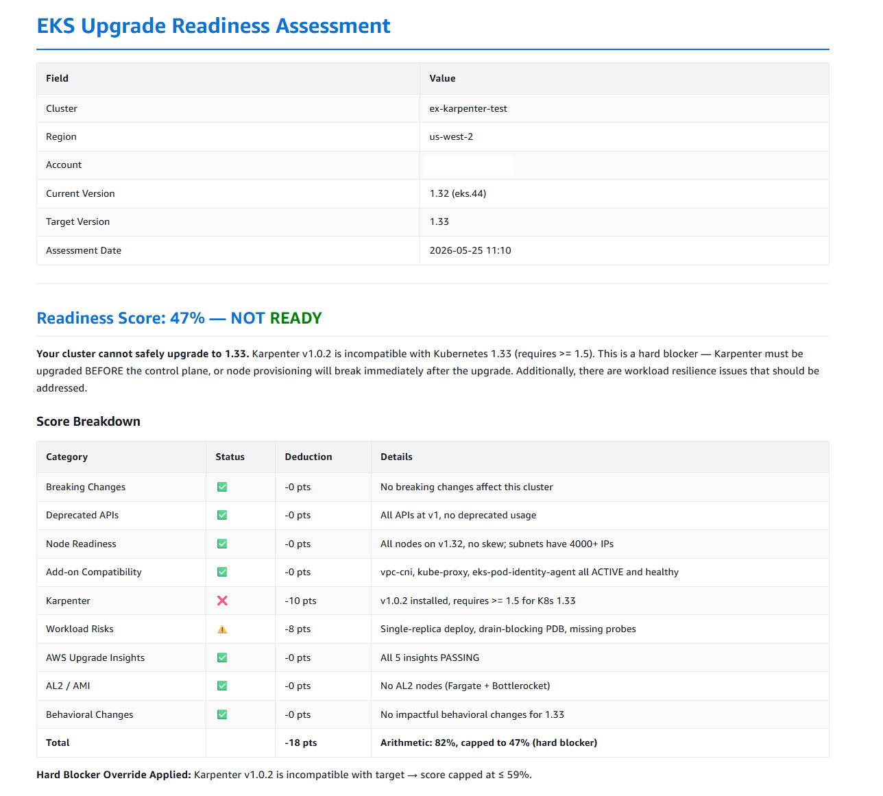Click the red X status icon for Karpenter
Screen dimensions: 883x796
[222, 601]
